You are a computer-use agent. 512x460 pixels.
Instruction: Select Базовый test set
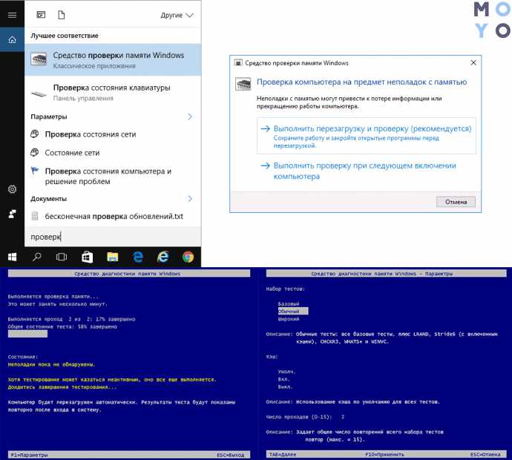[x=289, y=304]
